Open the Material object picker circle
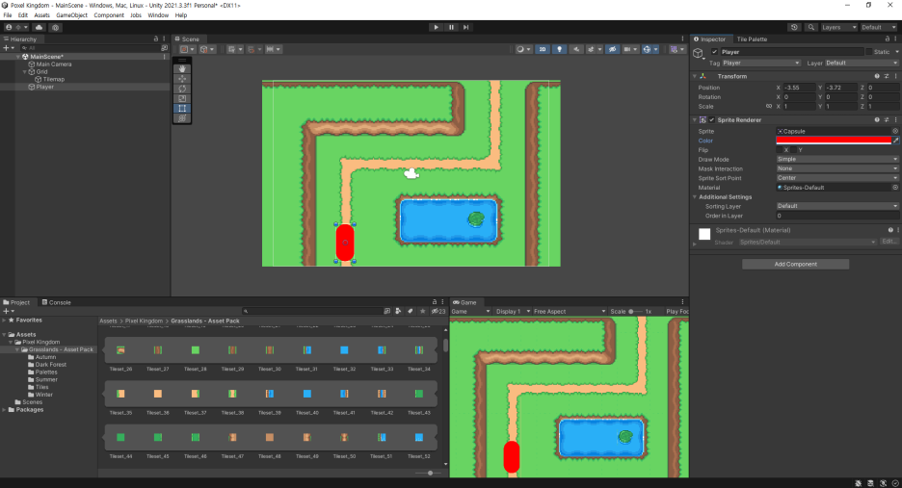 point(895,188)
